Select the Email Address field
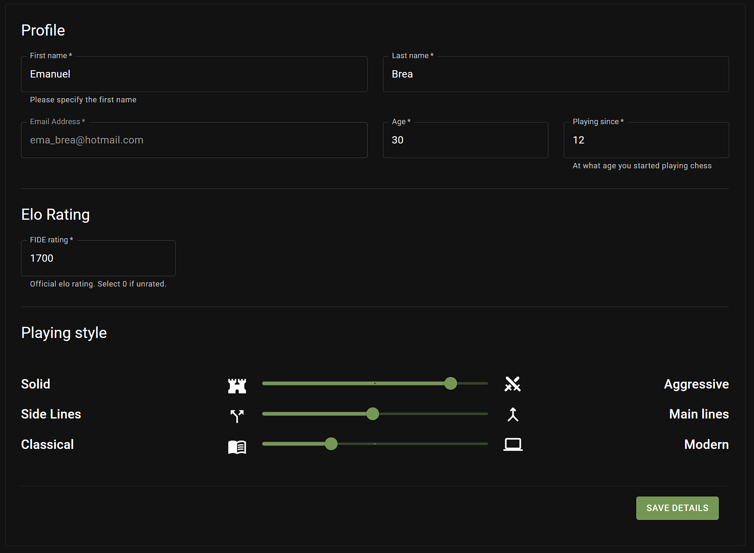Image resolution: width=754 pixels, height=553 pixels. pyautogui.click(x=194, y=140)
